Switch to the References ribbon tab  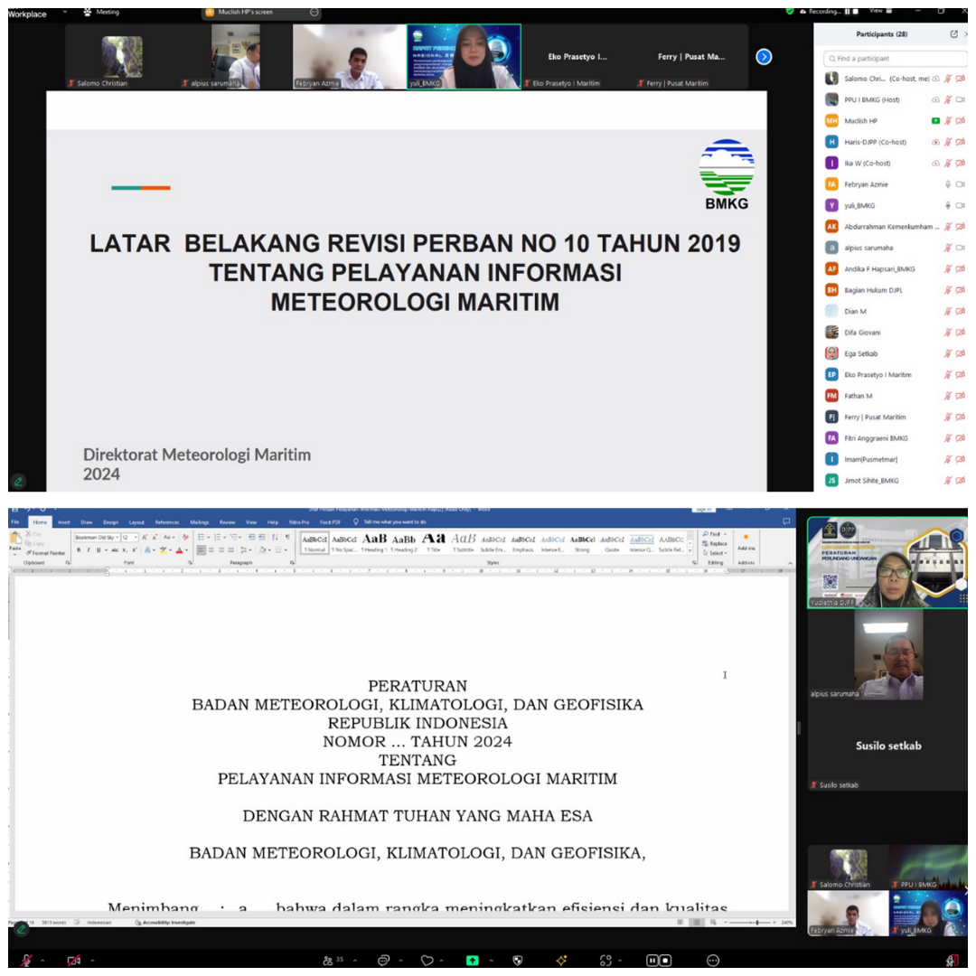(x=167, y=521)
